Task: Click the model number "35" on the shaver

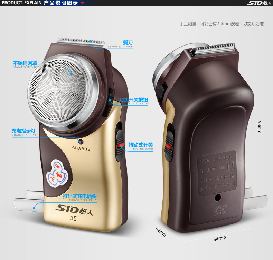Action: [73, 219]
